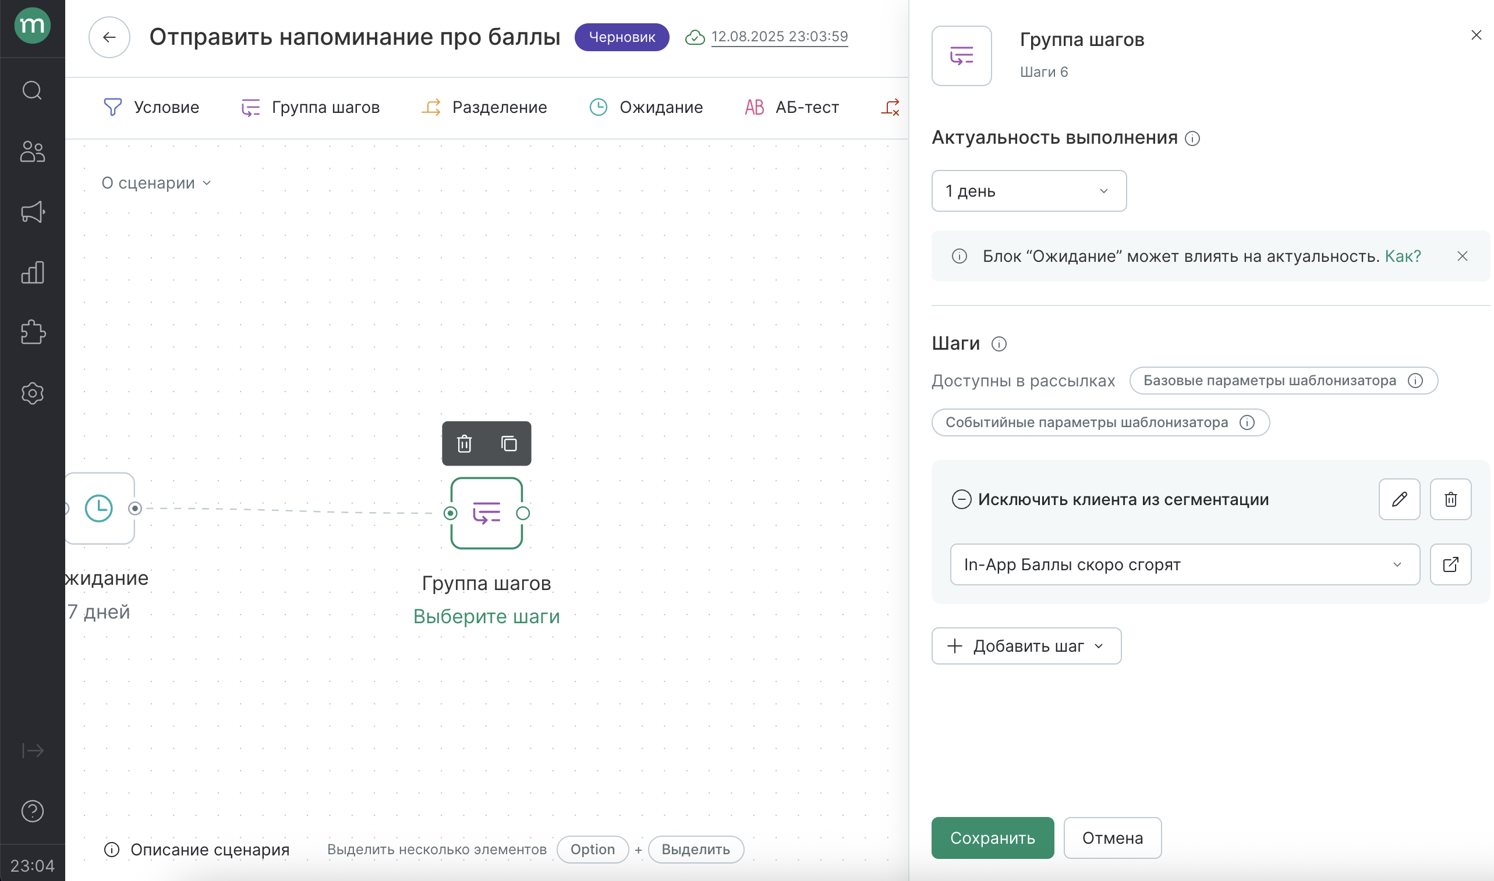1494x881 pixels.
Task: Click the info icon beside Описание сценария
Action: tap(112, 850)
